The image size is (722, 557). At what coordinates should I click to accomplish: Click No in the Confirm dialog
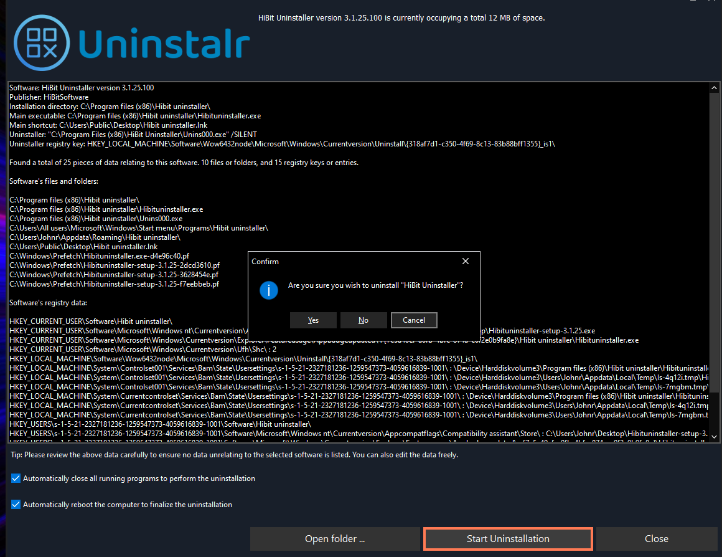(363, 320)
